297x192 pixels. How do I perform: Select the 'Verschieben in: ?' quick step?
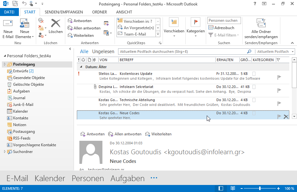136,21
